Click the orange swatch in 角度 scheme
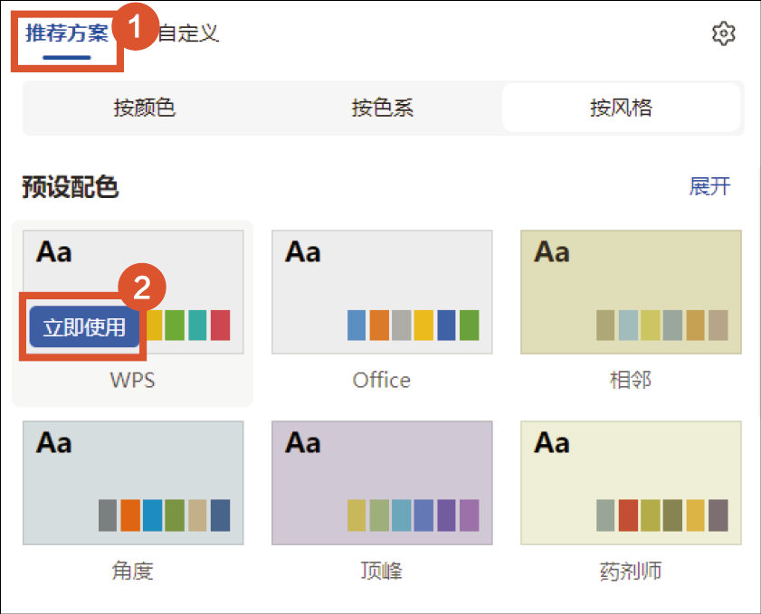The width and height of the screenshot is (761, 614). pos(130,515)
